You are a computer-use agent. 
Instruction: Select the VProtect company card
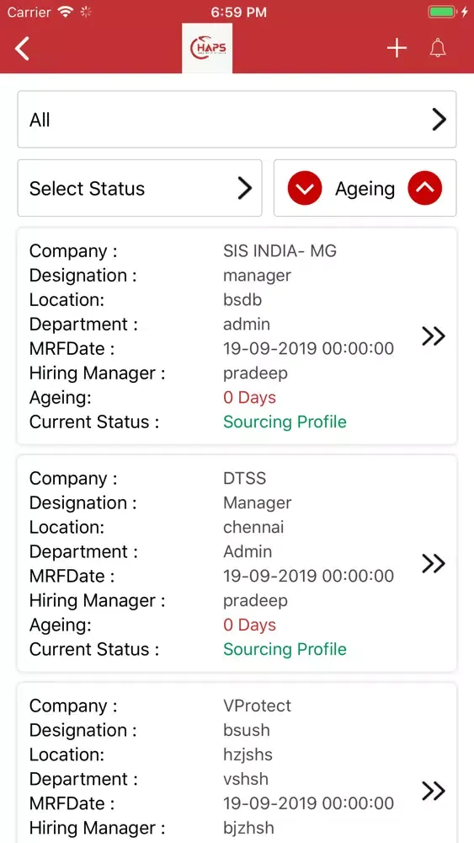click(x=237, y=763)
